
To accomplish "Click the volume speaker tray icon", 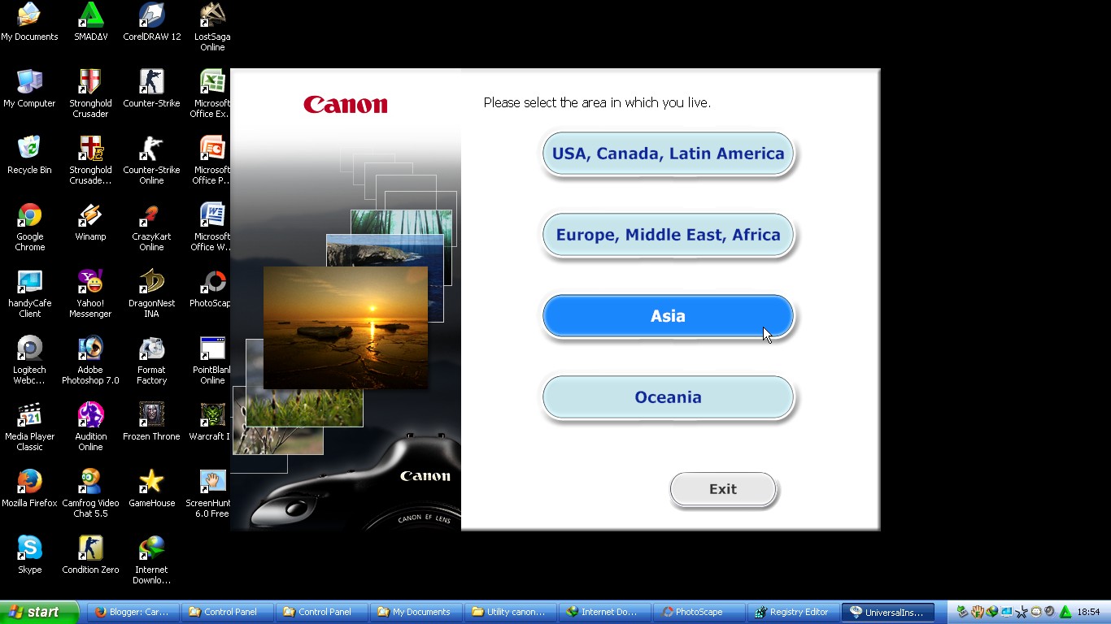I will pos(1050,612).
